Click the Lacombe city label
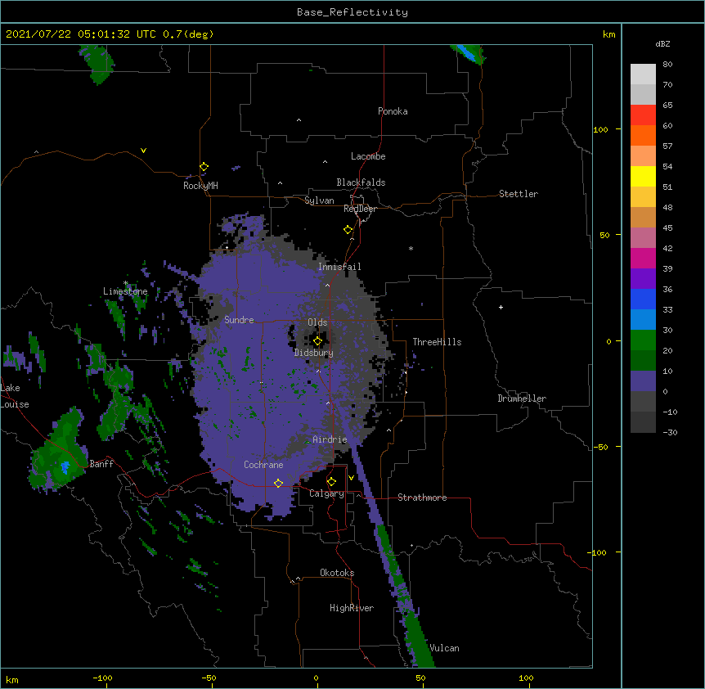 (368, 156)
